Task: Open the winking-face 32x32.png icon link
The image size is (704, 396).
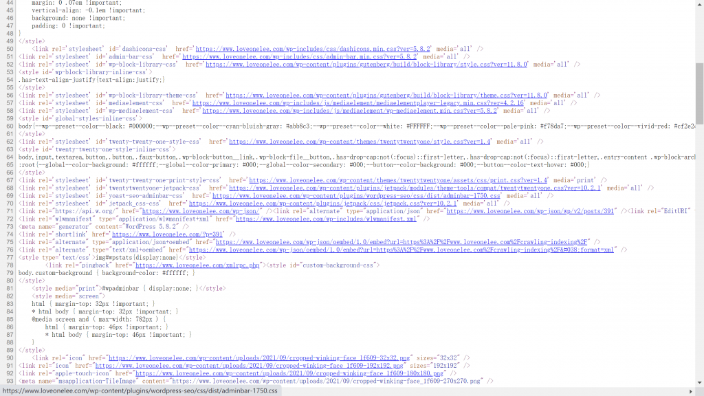Action: 259,357
